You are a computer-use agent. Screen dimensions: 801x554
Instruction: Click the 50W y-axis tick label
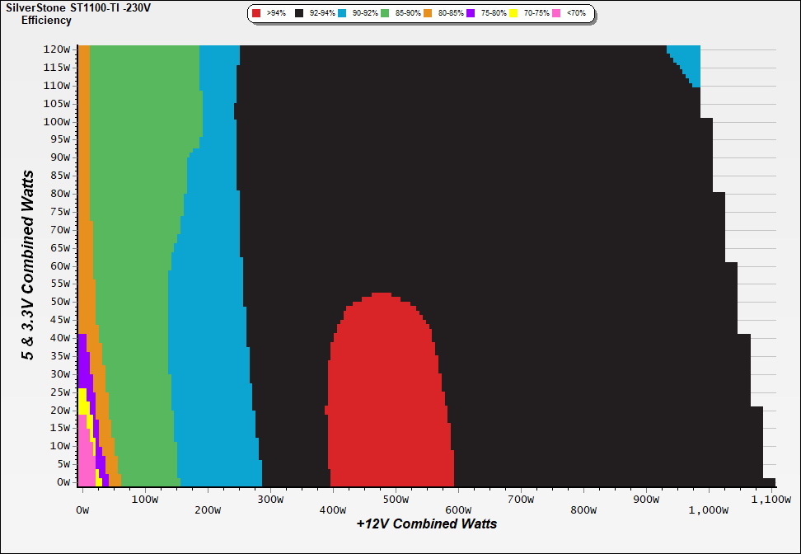tap(60, 302)
